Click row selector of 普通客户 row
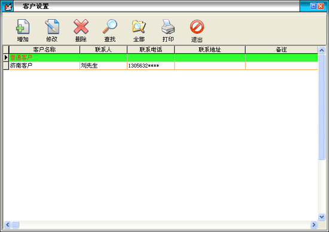This screenshot has height=232, width=329. 6,57
